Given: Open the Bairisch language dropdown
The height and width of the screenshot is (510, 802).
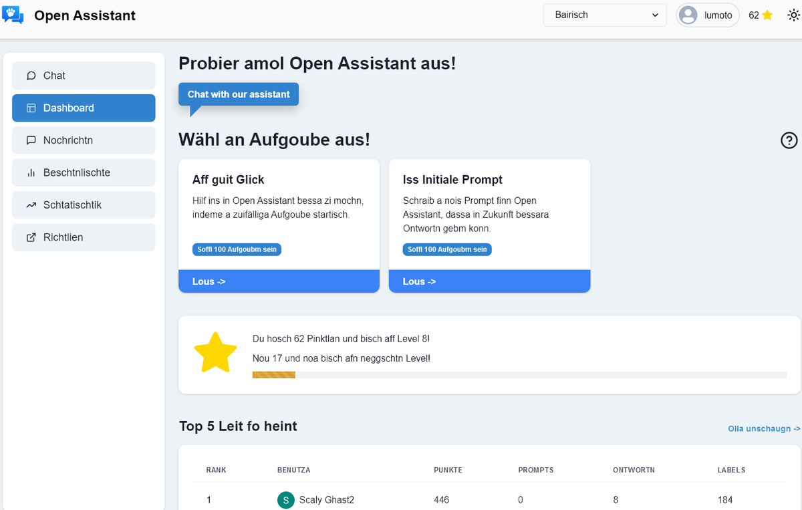Looking at the screenshot, I should click(605, 15).
